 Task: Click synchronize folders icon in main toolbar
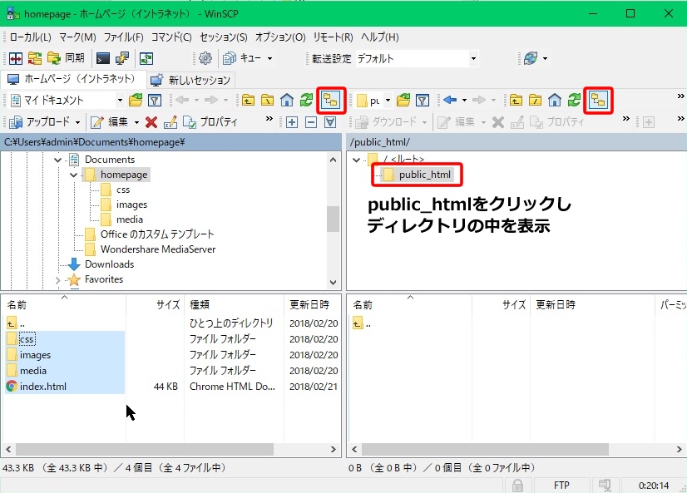pos(35,58)
